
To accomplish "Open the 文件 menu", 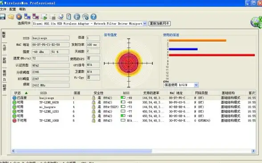I will tap(3, 9).
